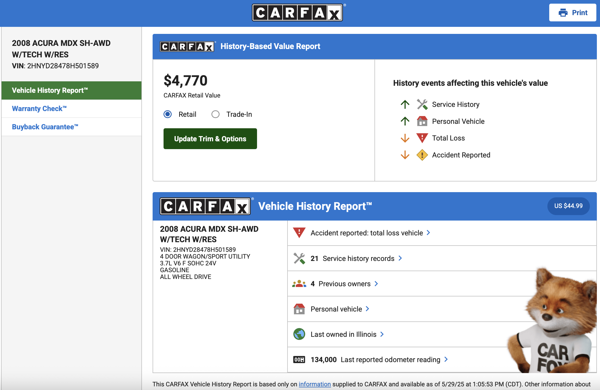
Task: Click the US $44.99 price badge
Action: [568, 206]
